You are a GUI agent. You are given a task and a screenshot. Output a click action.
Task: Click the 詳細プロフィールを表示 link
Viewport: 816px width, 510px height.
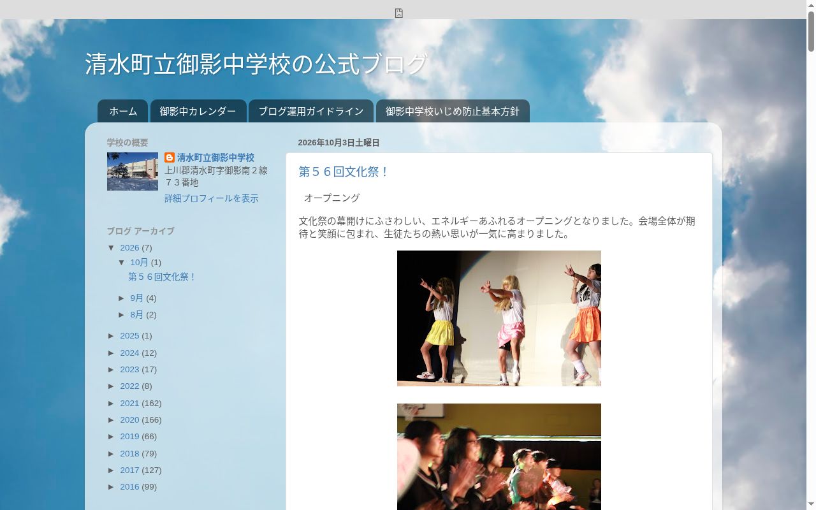[x=212, y=198]
